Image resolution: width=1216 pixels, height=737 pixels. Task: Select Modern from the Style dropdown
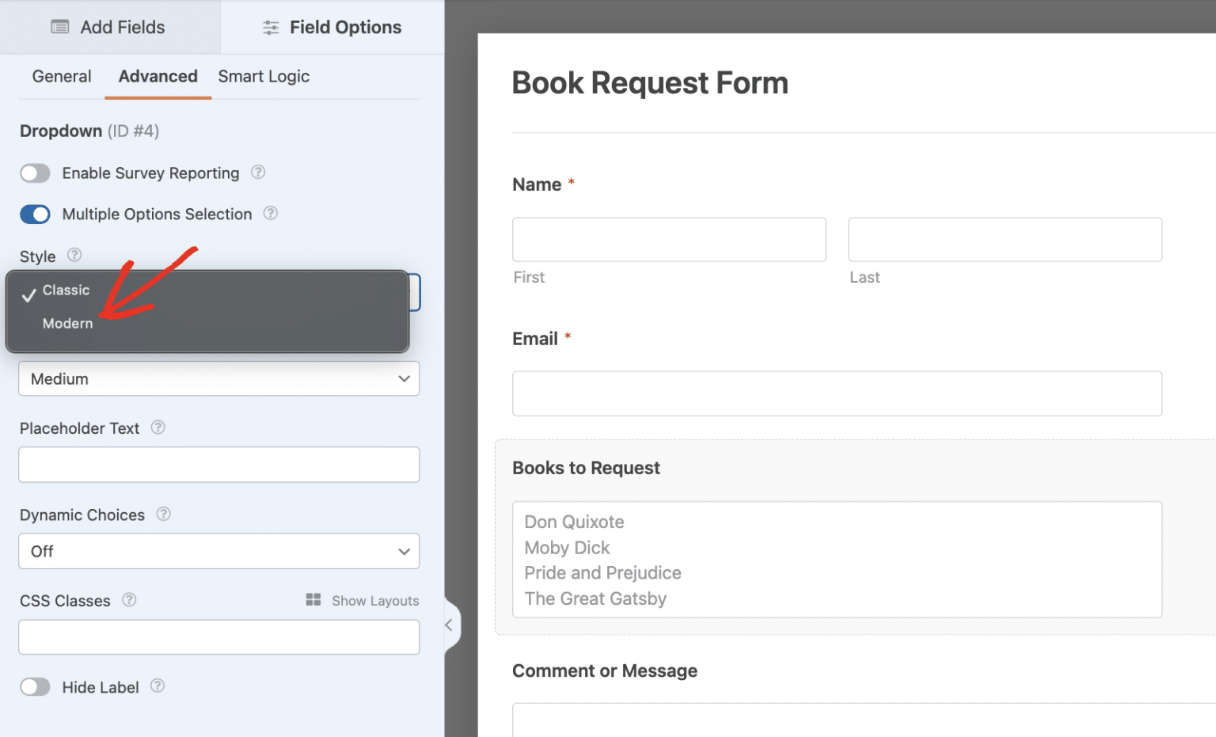pos(67,323)
